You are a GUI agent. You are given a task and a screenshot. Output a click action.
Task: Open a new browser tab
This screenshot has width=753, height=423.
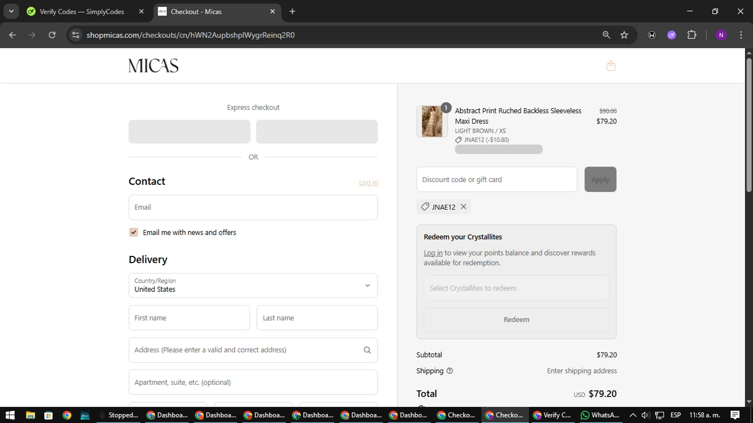coord(292,12)
